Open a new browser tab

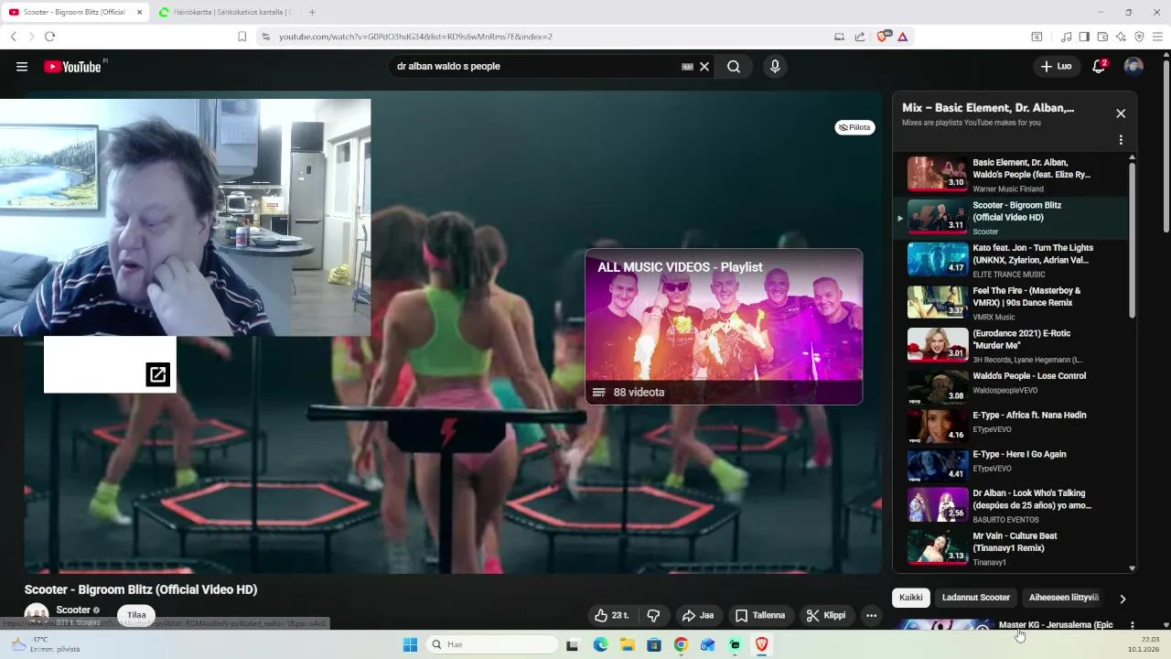[312, 12]
